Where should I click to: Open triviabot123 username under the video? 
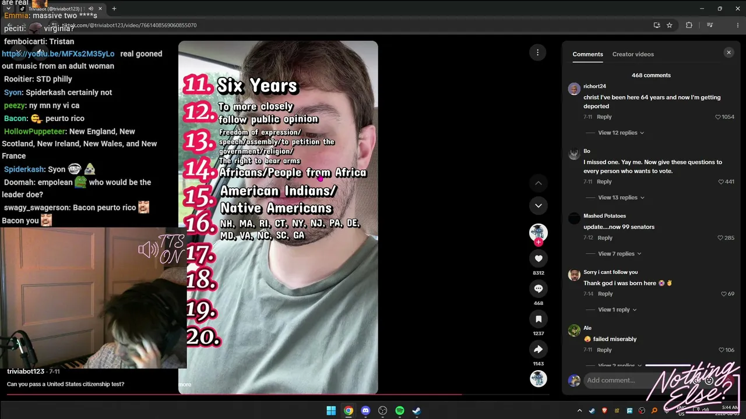(x=26, y=371)
